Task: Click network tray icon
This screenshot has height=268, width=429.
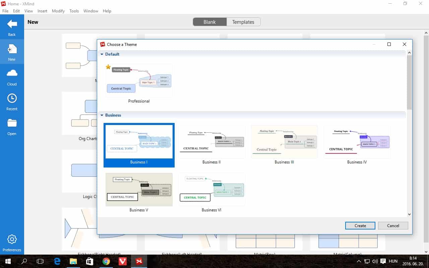Action: pyautogui.click(x=367, y=261)
